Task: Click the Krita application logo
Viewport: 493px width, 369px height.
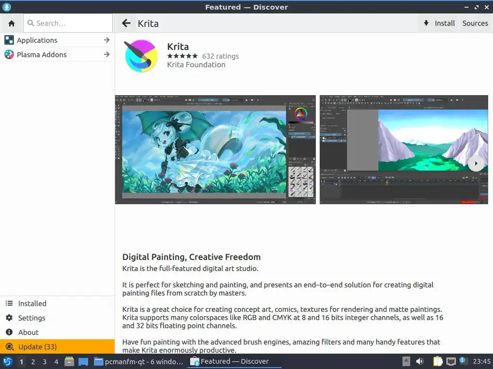Action: (141, 56)
